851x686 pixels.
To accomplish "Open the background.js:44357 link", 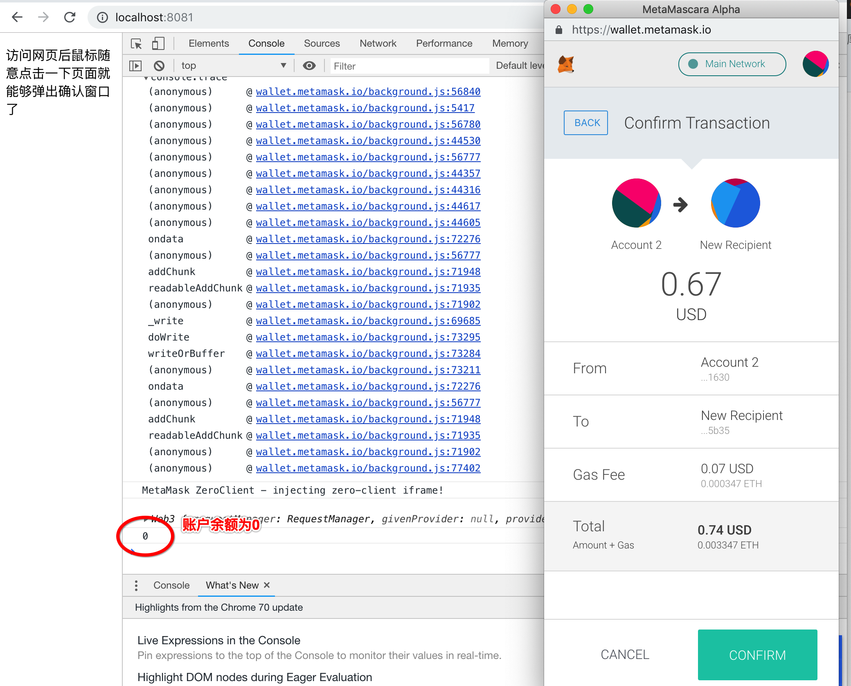I will pyautogui.click(x=368, y=174).
